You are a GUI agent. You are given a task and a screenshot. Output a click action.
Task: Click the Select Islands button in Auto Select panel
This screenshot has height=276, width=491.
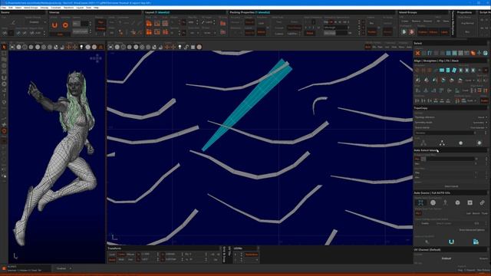tap(451, 186)
